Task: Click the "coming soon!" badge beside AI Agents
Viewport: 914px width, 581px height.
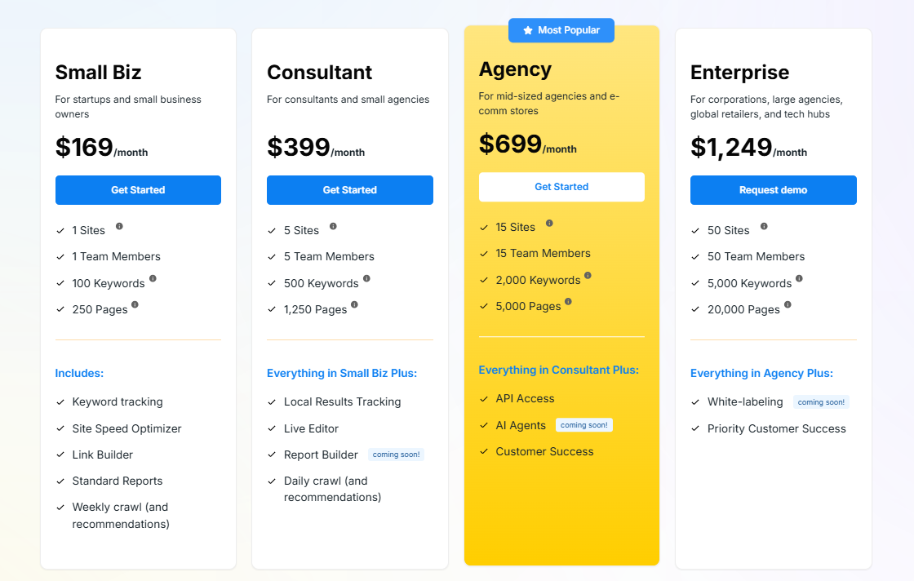Action: click(x=584, y=424)
